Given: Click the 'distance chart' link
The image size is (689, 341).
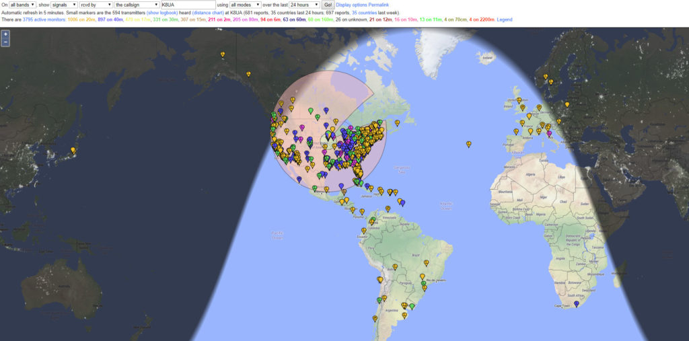Looking at the screenshot, I should pos(208,13).
